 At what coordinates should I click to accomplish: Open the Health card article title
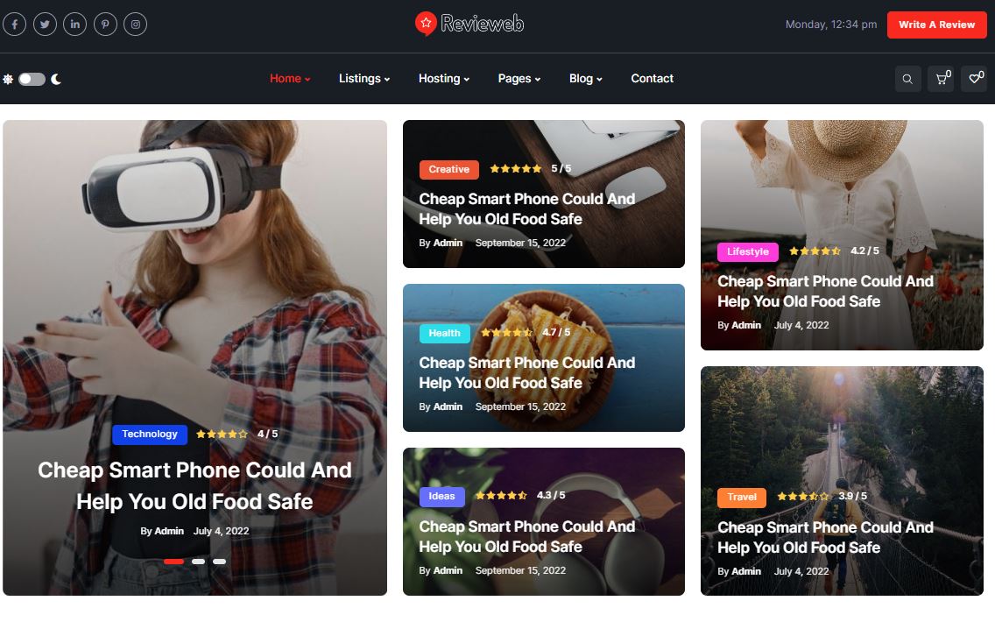tap(526, 372)
